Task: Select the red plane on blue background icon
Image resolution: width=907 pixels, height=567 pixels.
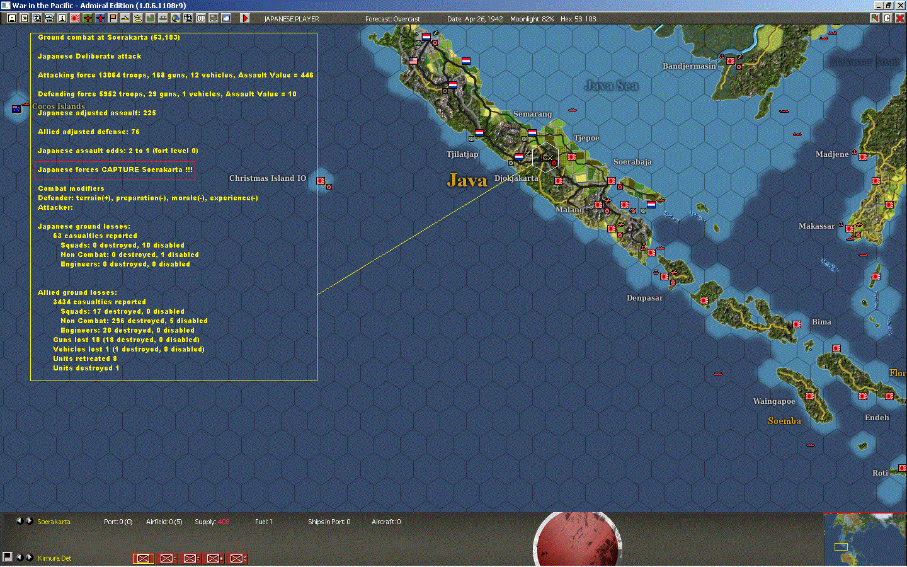Action: [100, 18]
